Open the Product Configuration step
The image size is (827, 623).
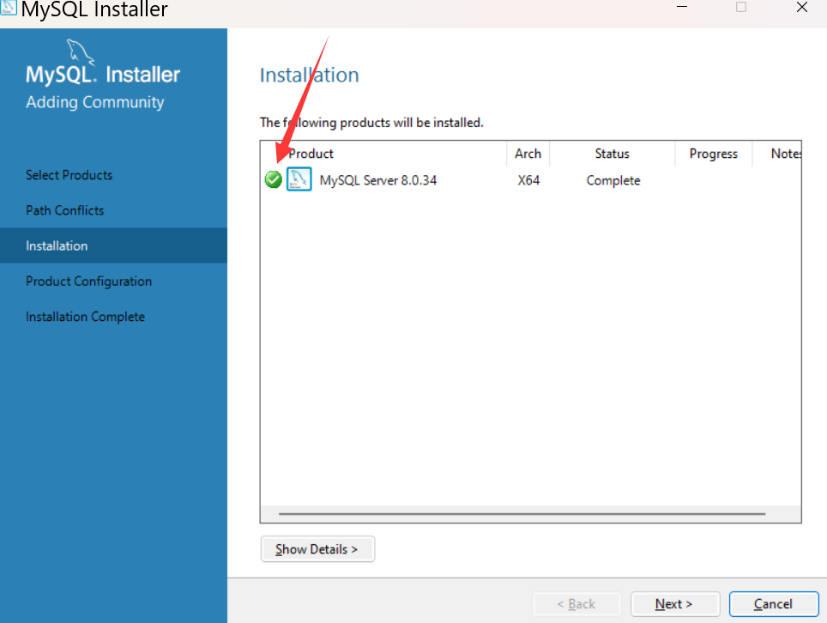click(x=88, y=281)
